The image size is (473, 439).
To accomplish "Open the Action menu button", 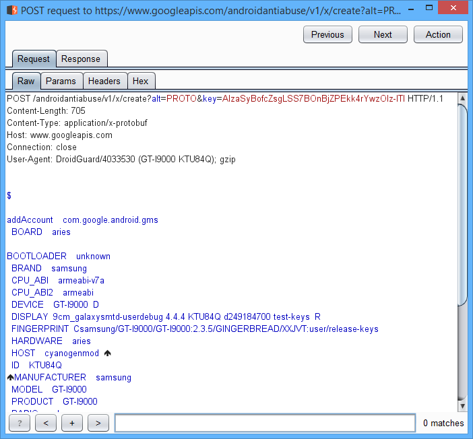I will 438,34.
